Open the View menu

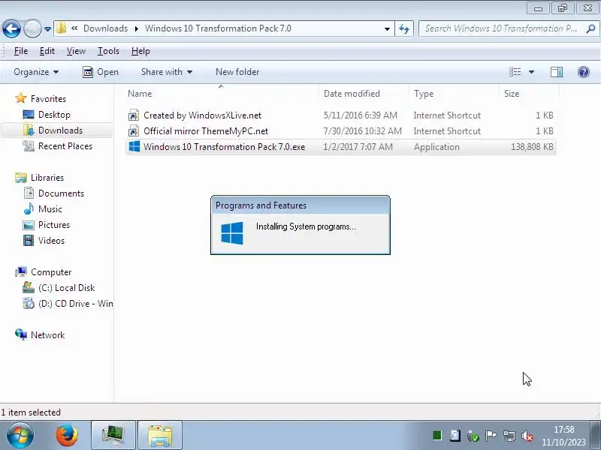tap(76, 51)
